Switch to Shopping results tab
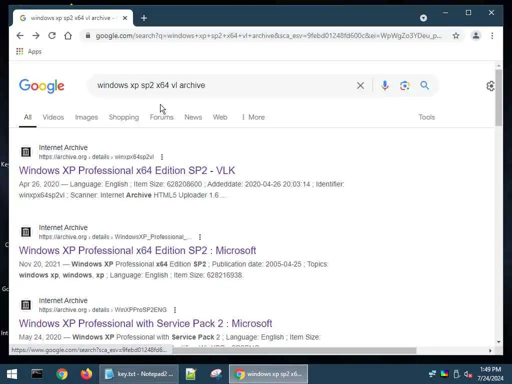 [x=124, y=117]
